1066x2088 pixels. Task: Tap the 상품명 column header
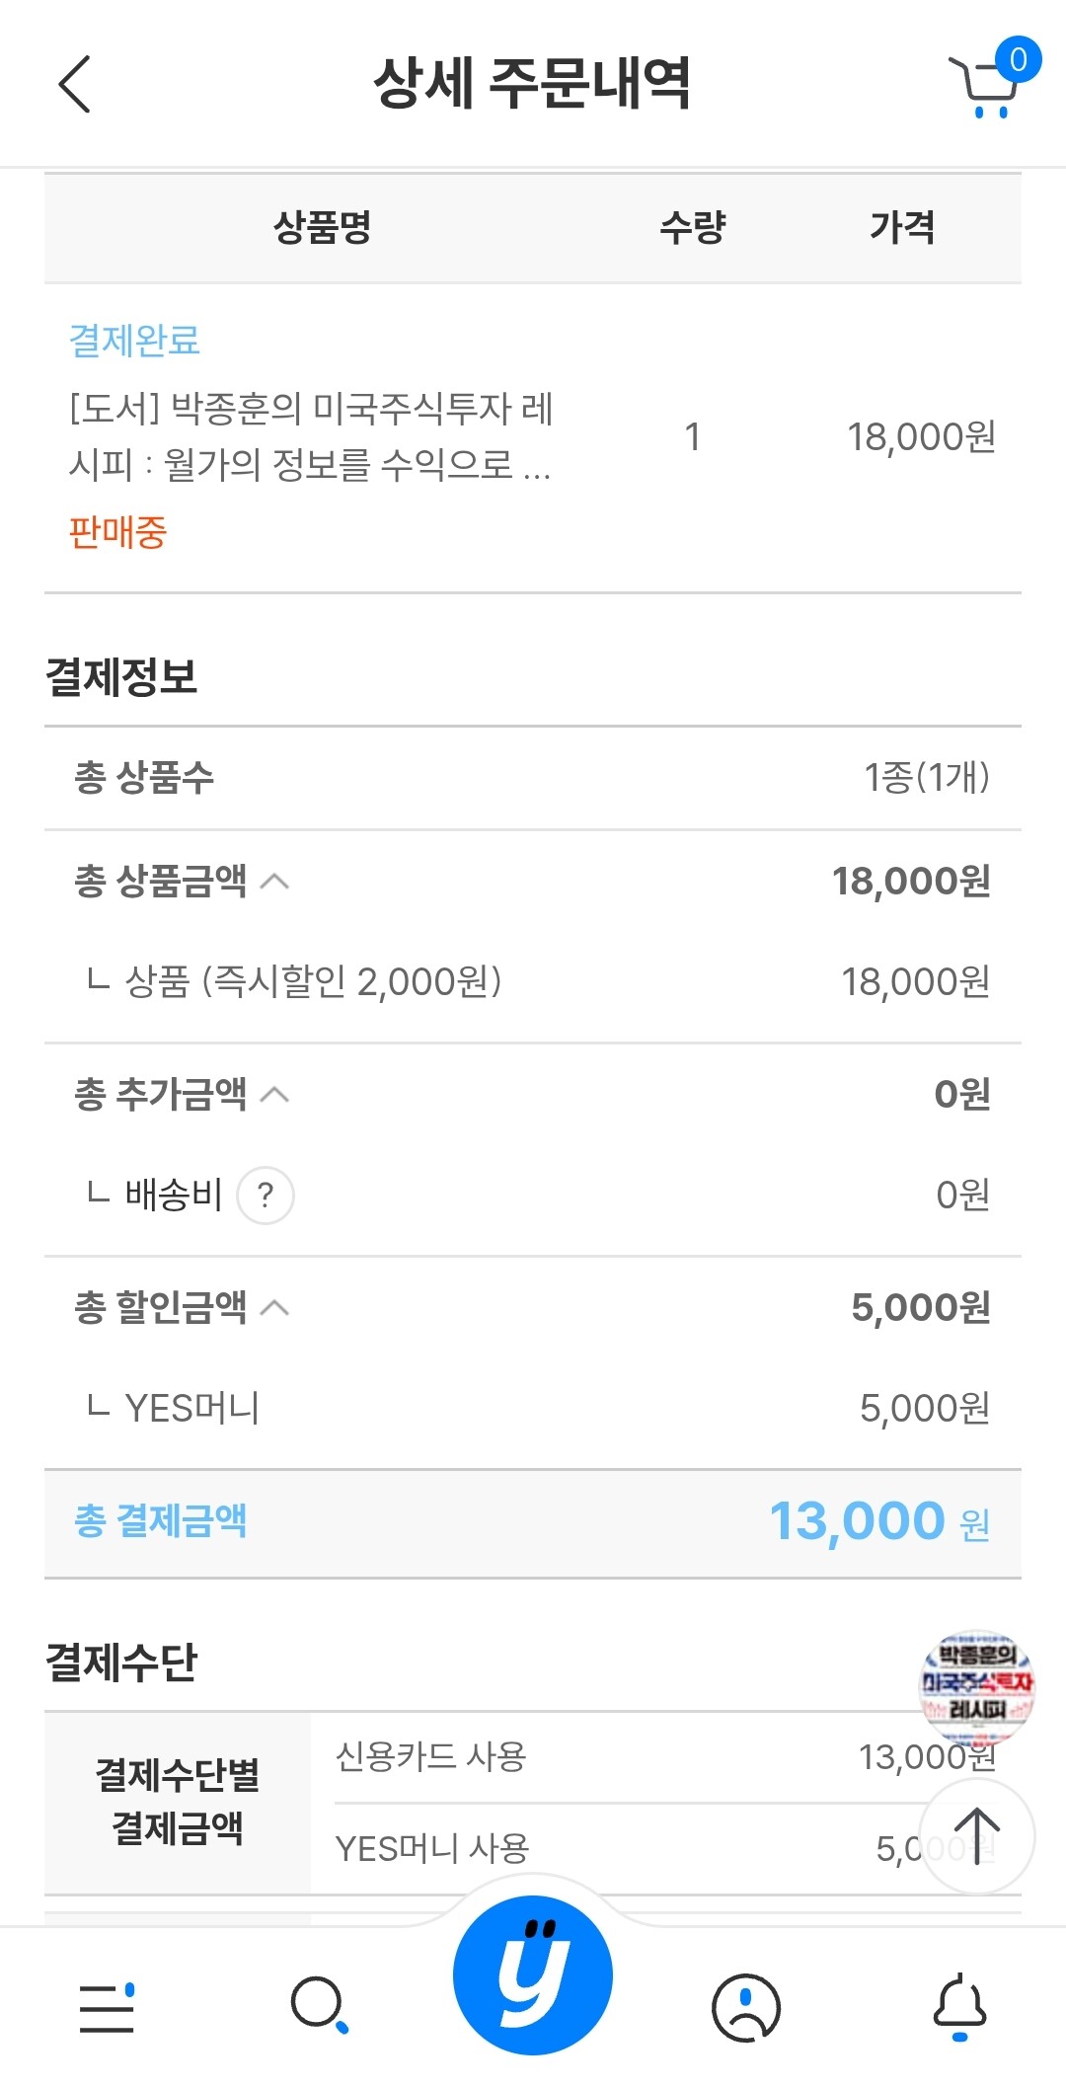pos(322,227)
